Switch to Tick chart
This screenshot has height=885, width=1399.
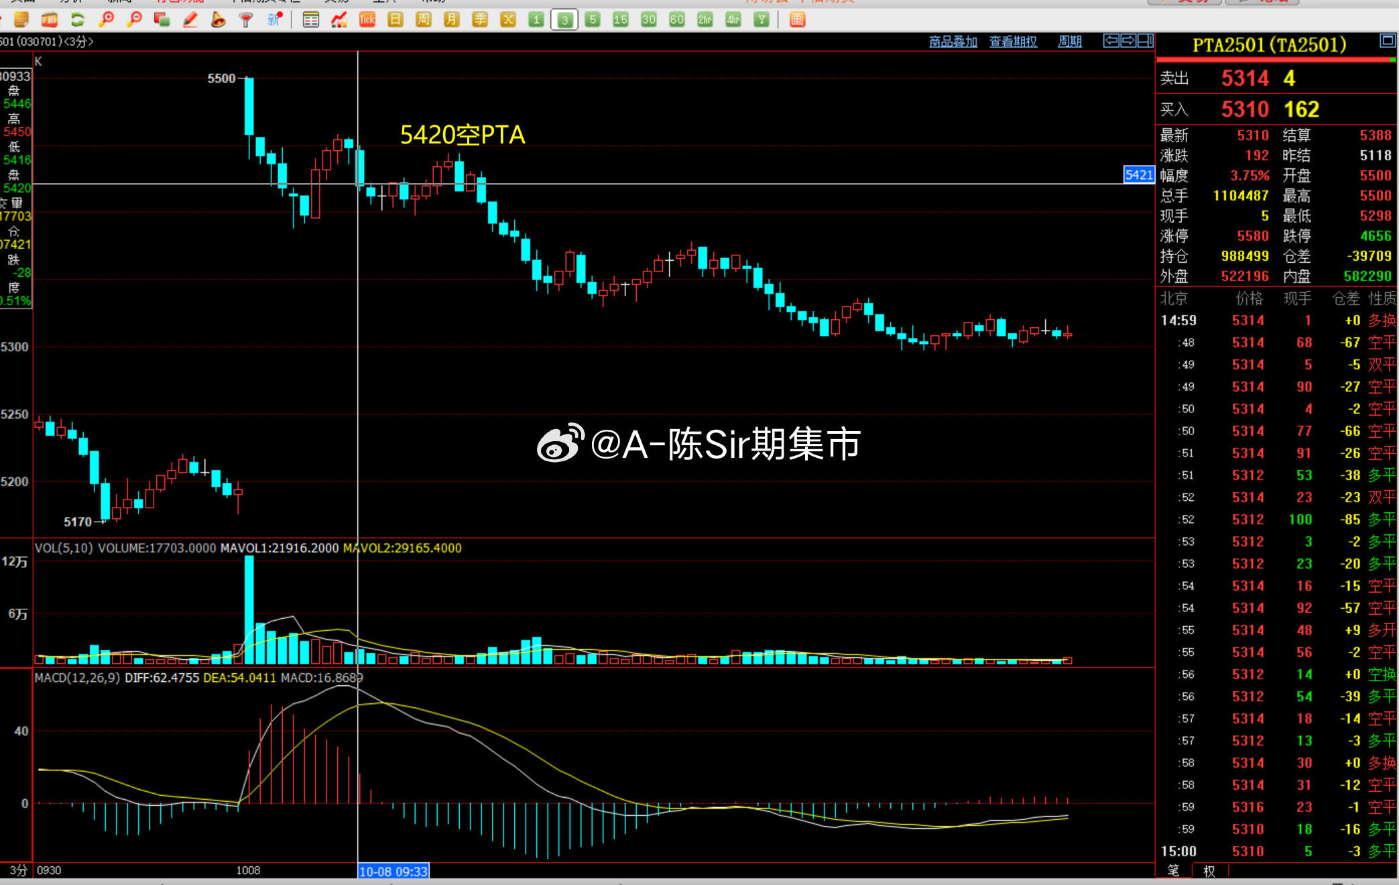367,20
